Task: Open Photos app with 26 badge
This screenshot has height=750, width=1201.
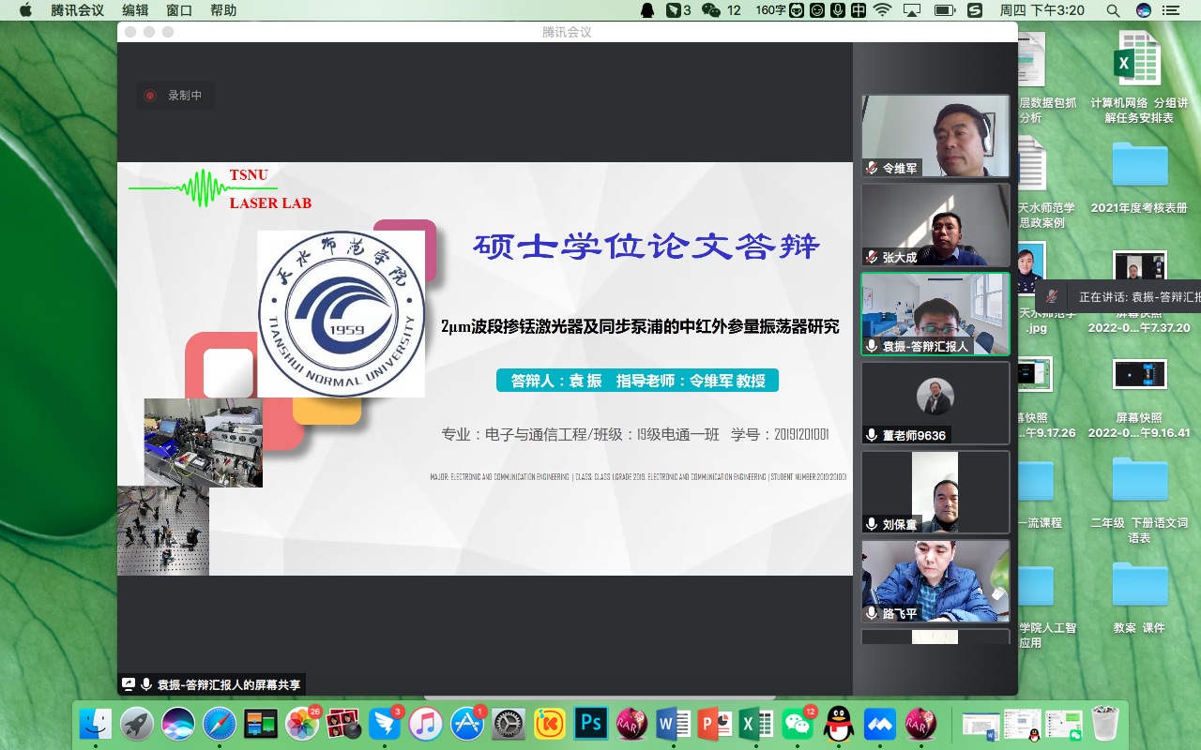Action: (303, 723)
